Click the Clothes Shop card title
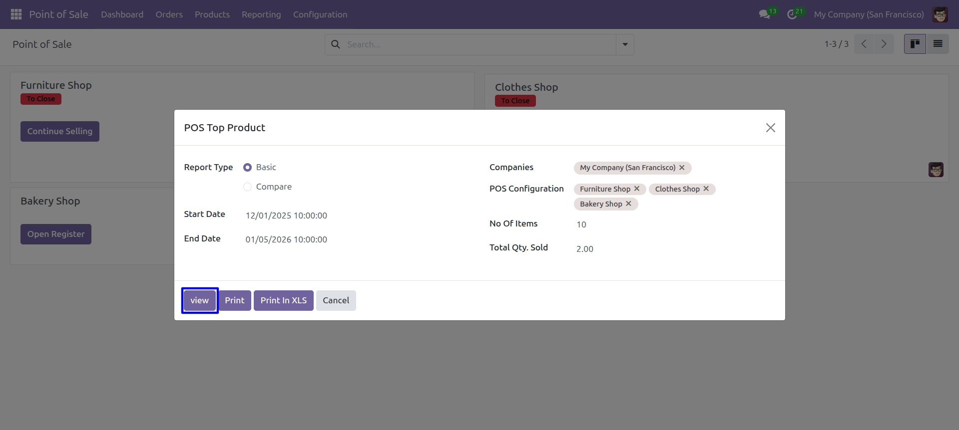The height and width of the screenshot is (430, 959). coord(526,87)
